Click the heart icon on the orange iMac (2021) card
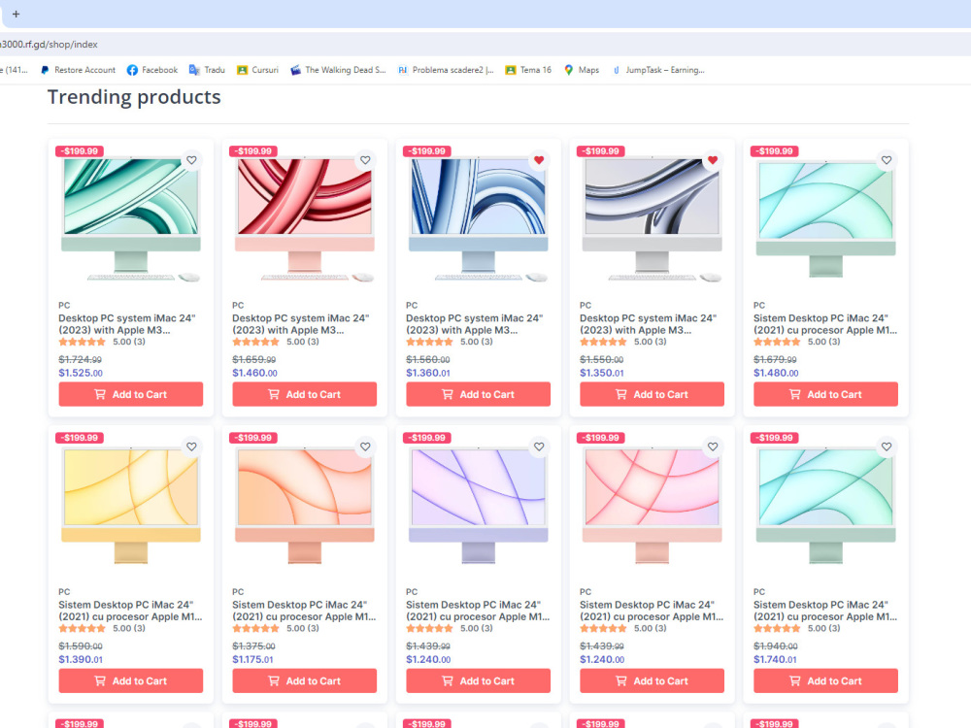 (365, 447)
